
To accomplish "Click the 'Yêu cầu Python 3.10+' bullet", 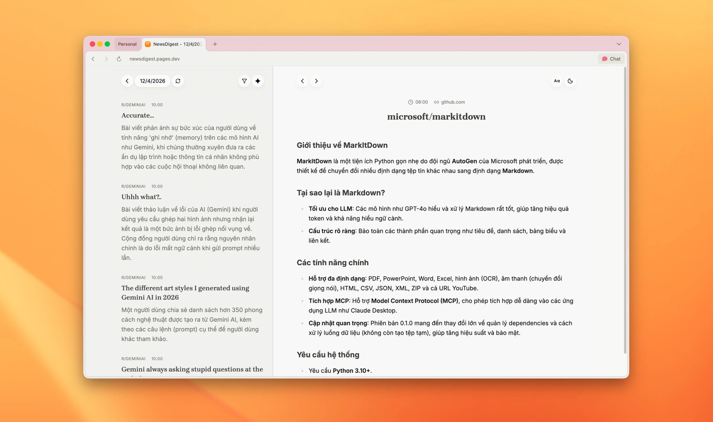I will click(340, 371).
